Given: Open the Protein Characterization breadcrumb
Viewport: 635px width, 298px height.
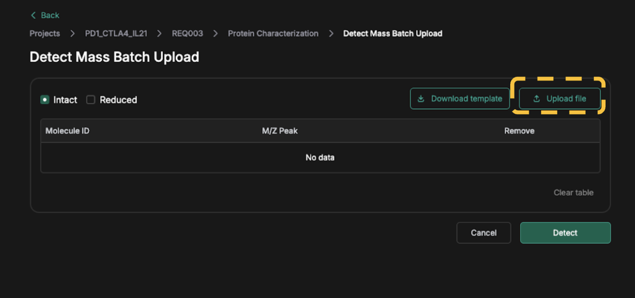Looking at the screenshot, I should (x=273, y=34).
